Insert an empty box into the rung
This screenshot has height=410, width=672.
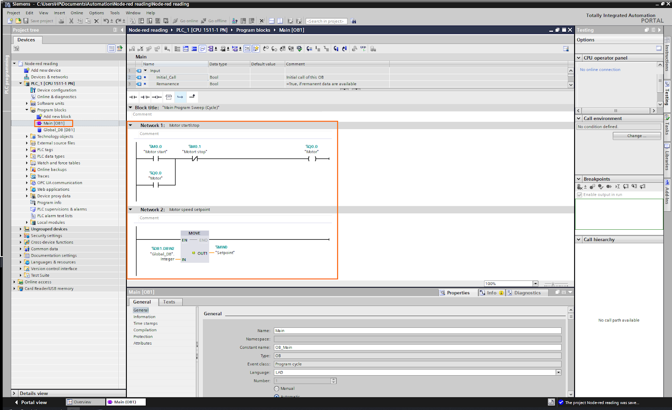(168, 97)
